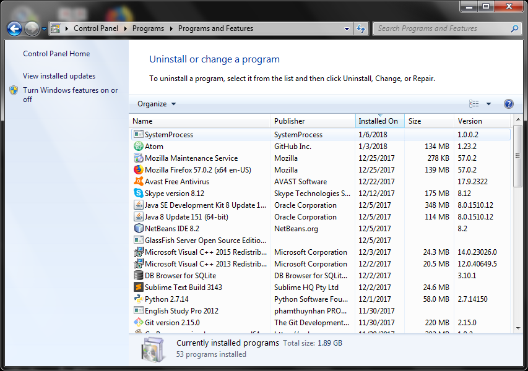
Task: Click shield icon beside Windows features
Action: [x=14, y=90]
